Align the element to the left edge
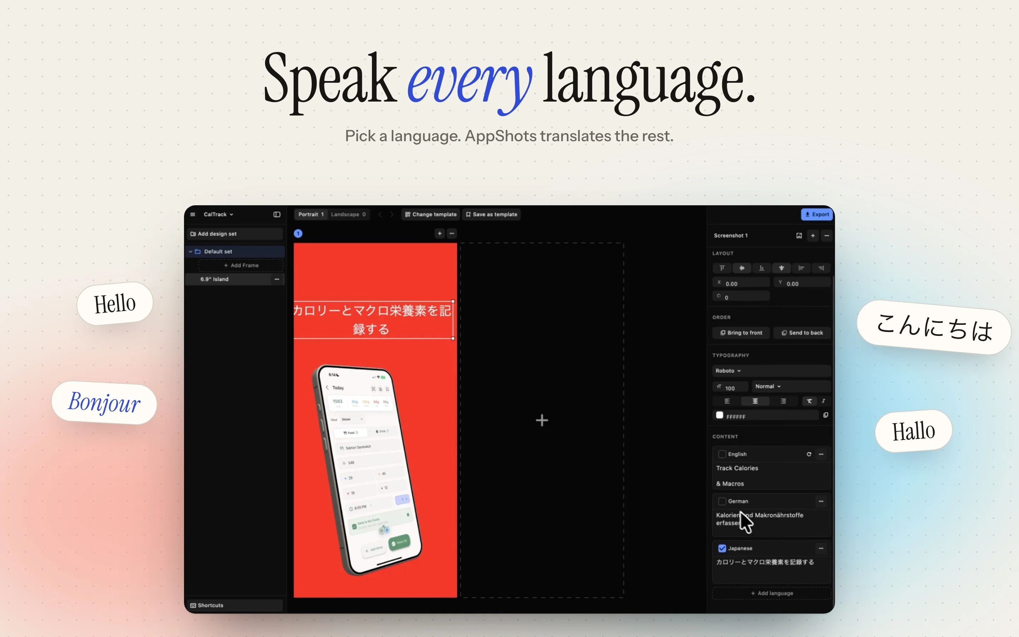Viewport: 1019px width, 637px height. point(801,268)
